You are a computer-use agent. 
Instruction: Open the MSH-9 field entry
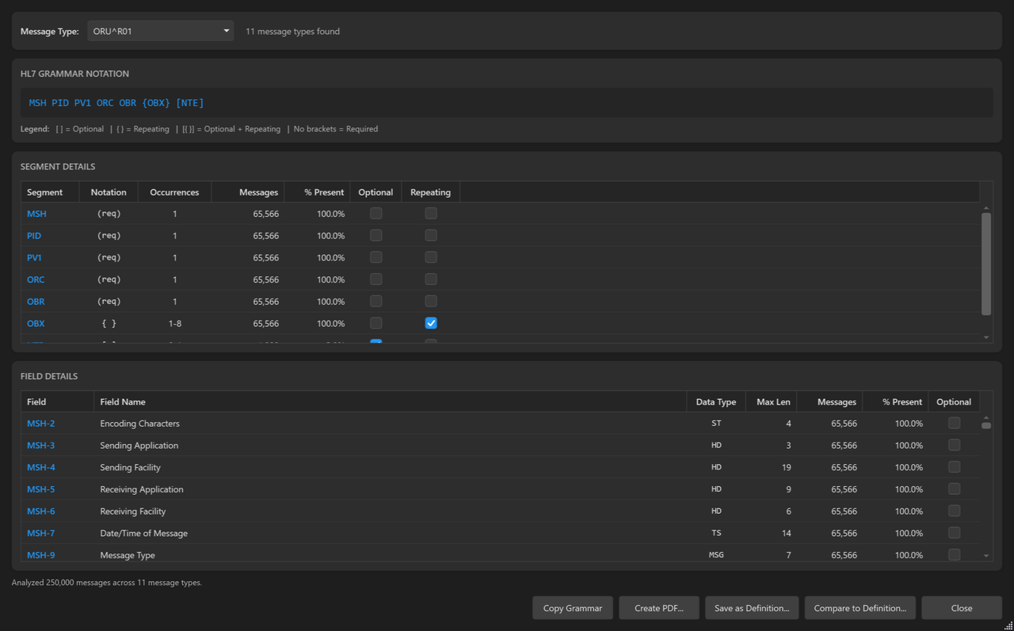[41, 555]
